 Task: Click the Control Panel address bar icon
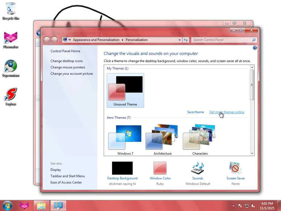click(x=65, y=40)
